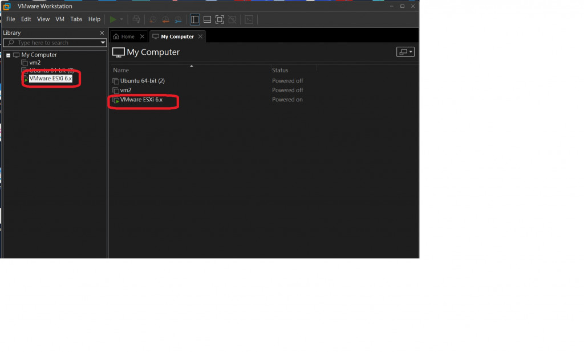584x352 pixels.
Task: Open the File menu
Action: (x=10, y=19)
